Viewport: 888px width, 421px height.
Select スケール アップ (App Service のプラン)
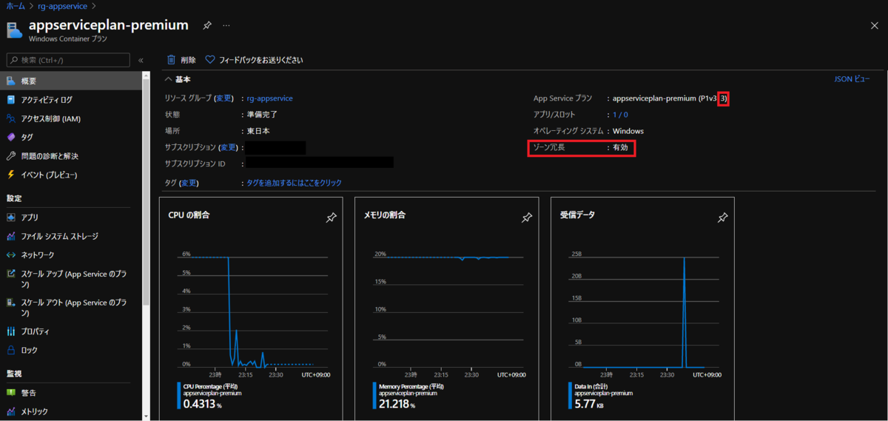click(71, 279)
